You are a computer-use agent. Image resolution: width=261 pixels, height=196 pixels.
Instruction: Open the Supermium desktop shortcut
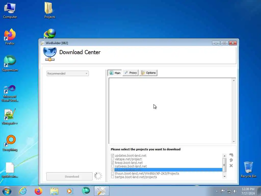[10, 63]
